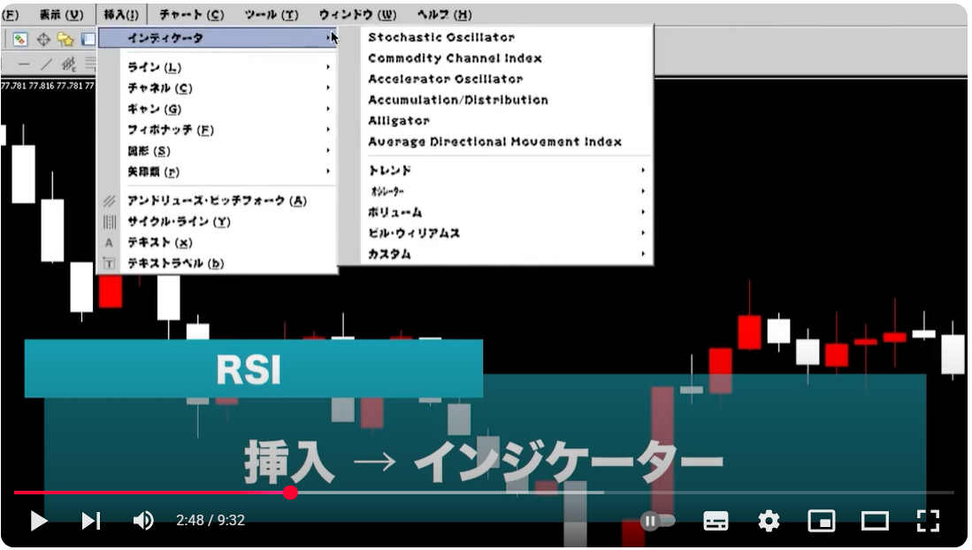Open the navigator folder-star icon
This screenshot has width=972, height=550.
tap(65, 40)
